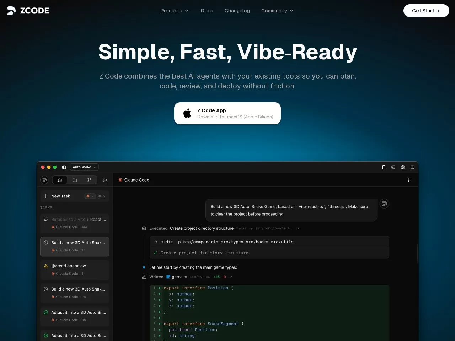455x341 pixels.
Task: Open the Docs page
Action: tap(207, 11)
